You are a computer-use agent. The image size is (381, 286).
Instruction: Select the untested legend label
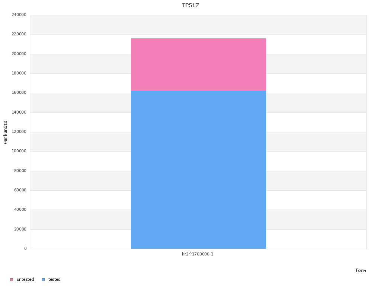pyautogui.click(x=25, y=279)
